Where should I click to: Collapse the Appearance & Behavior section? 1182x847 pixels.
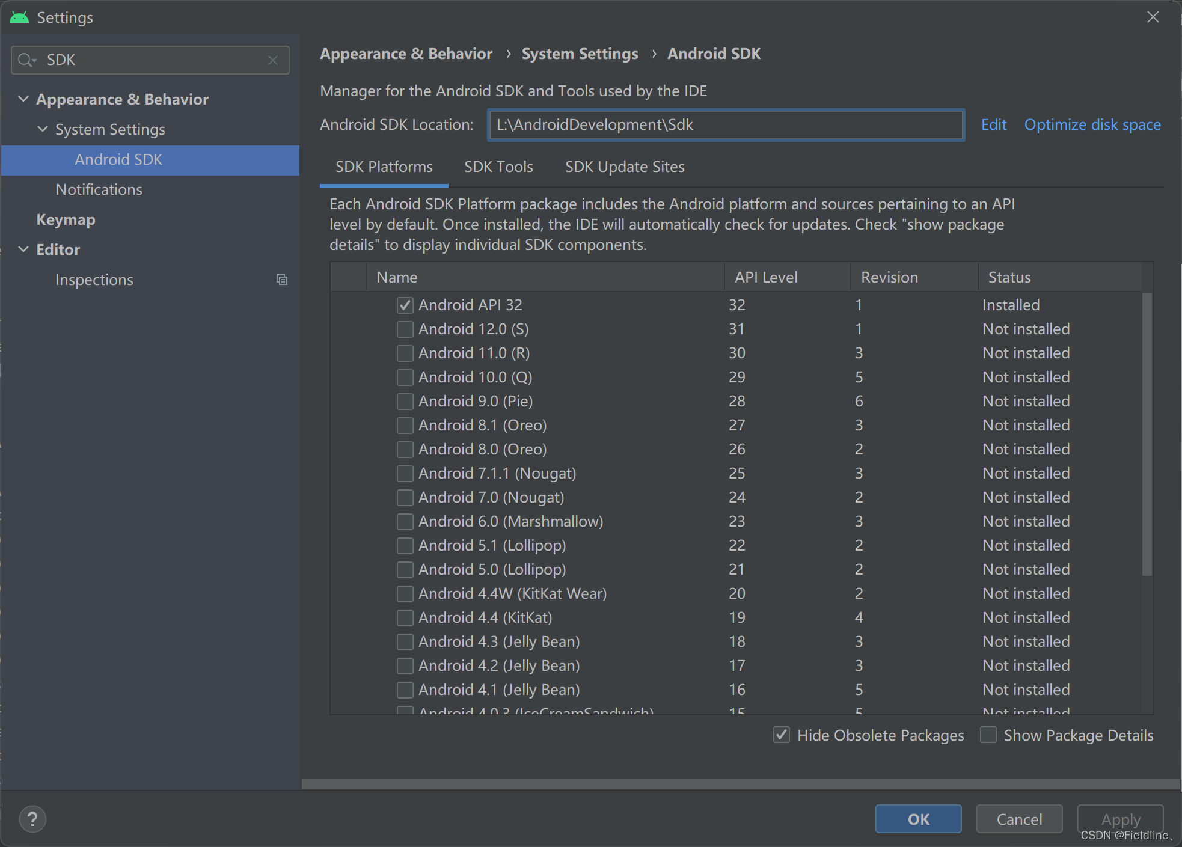(23, 99)
